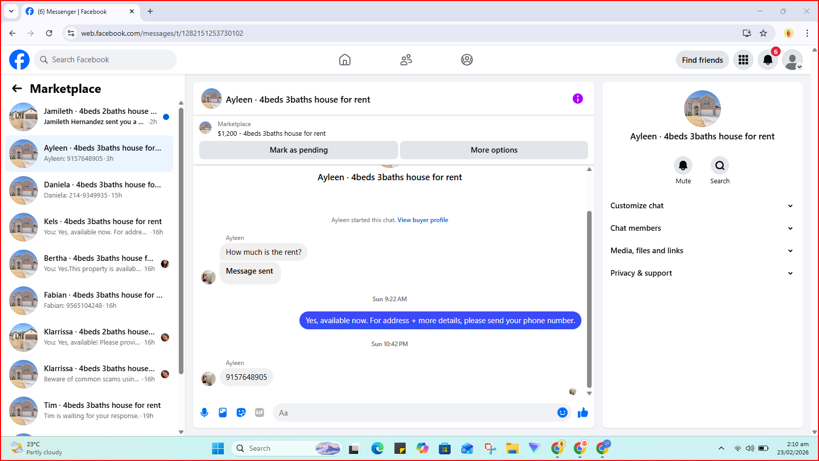819x461 pixels.
Task: Open Windows Start button
Action: pyautogui.click(x=218, y=448)
